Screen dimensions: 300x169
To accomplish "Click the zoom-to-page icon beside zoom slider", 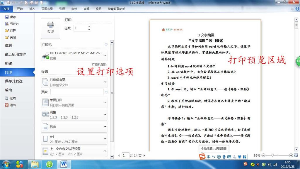I will (x=296, y=155).
